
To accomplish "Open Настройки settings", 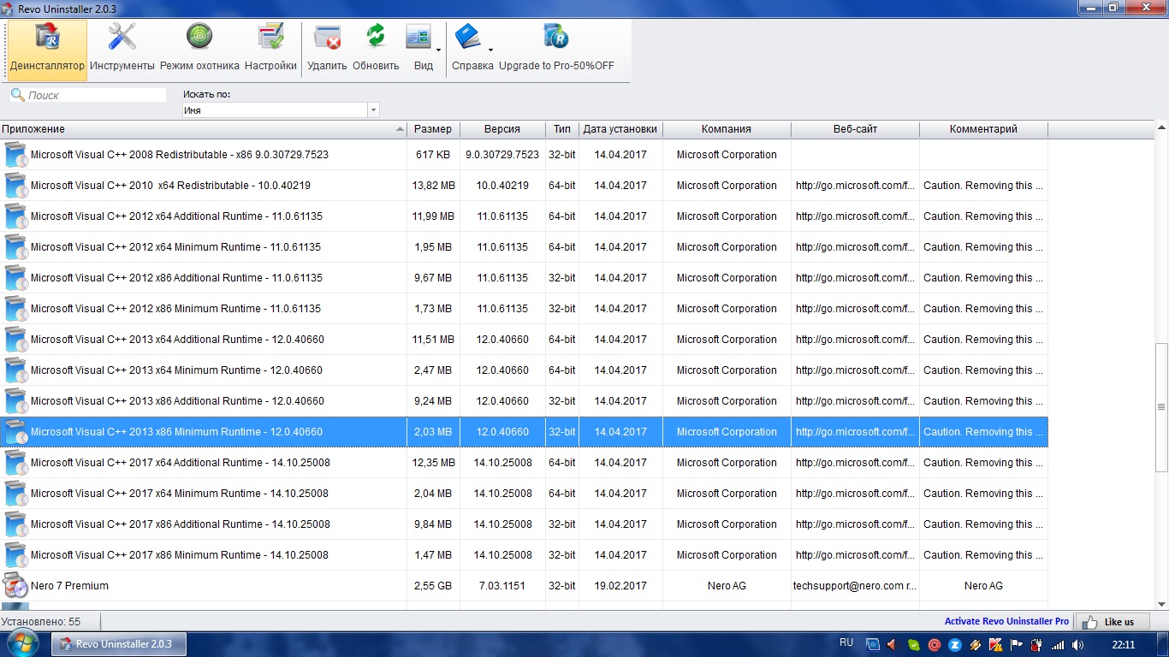I will (x=270, y=50).
